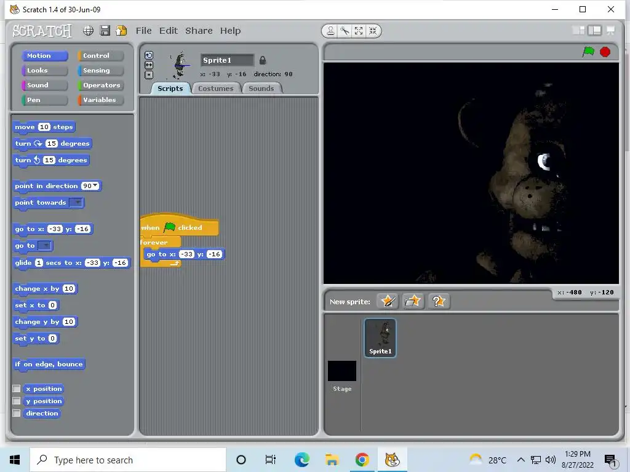Set rotation style to left-right flip

pos(149,65)
